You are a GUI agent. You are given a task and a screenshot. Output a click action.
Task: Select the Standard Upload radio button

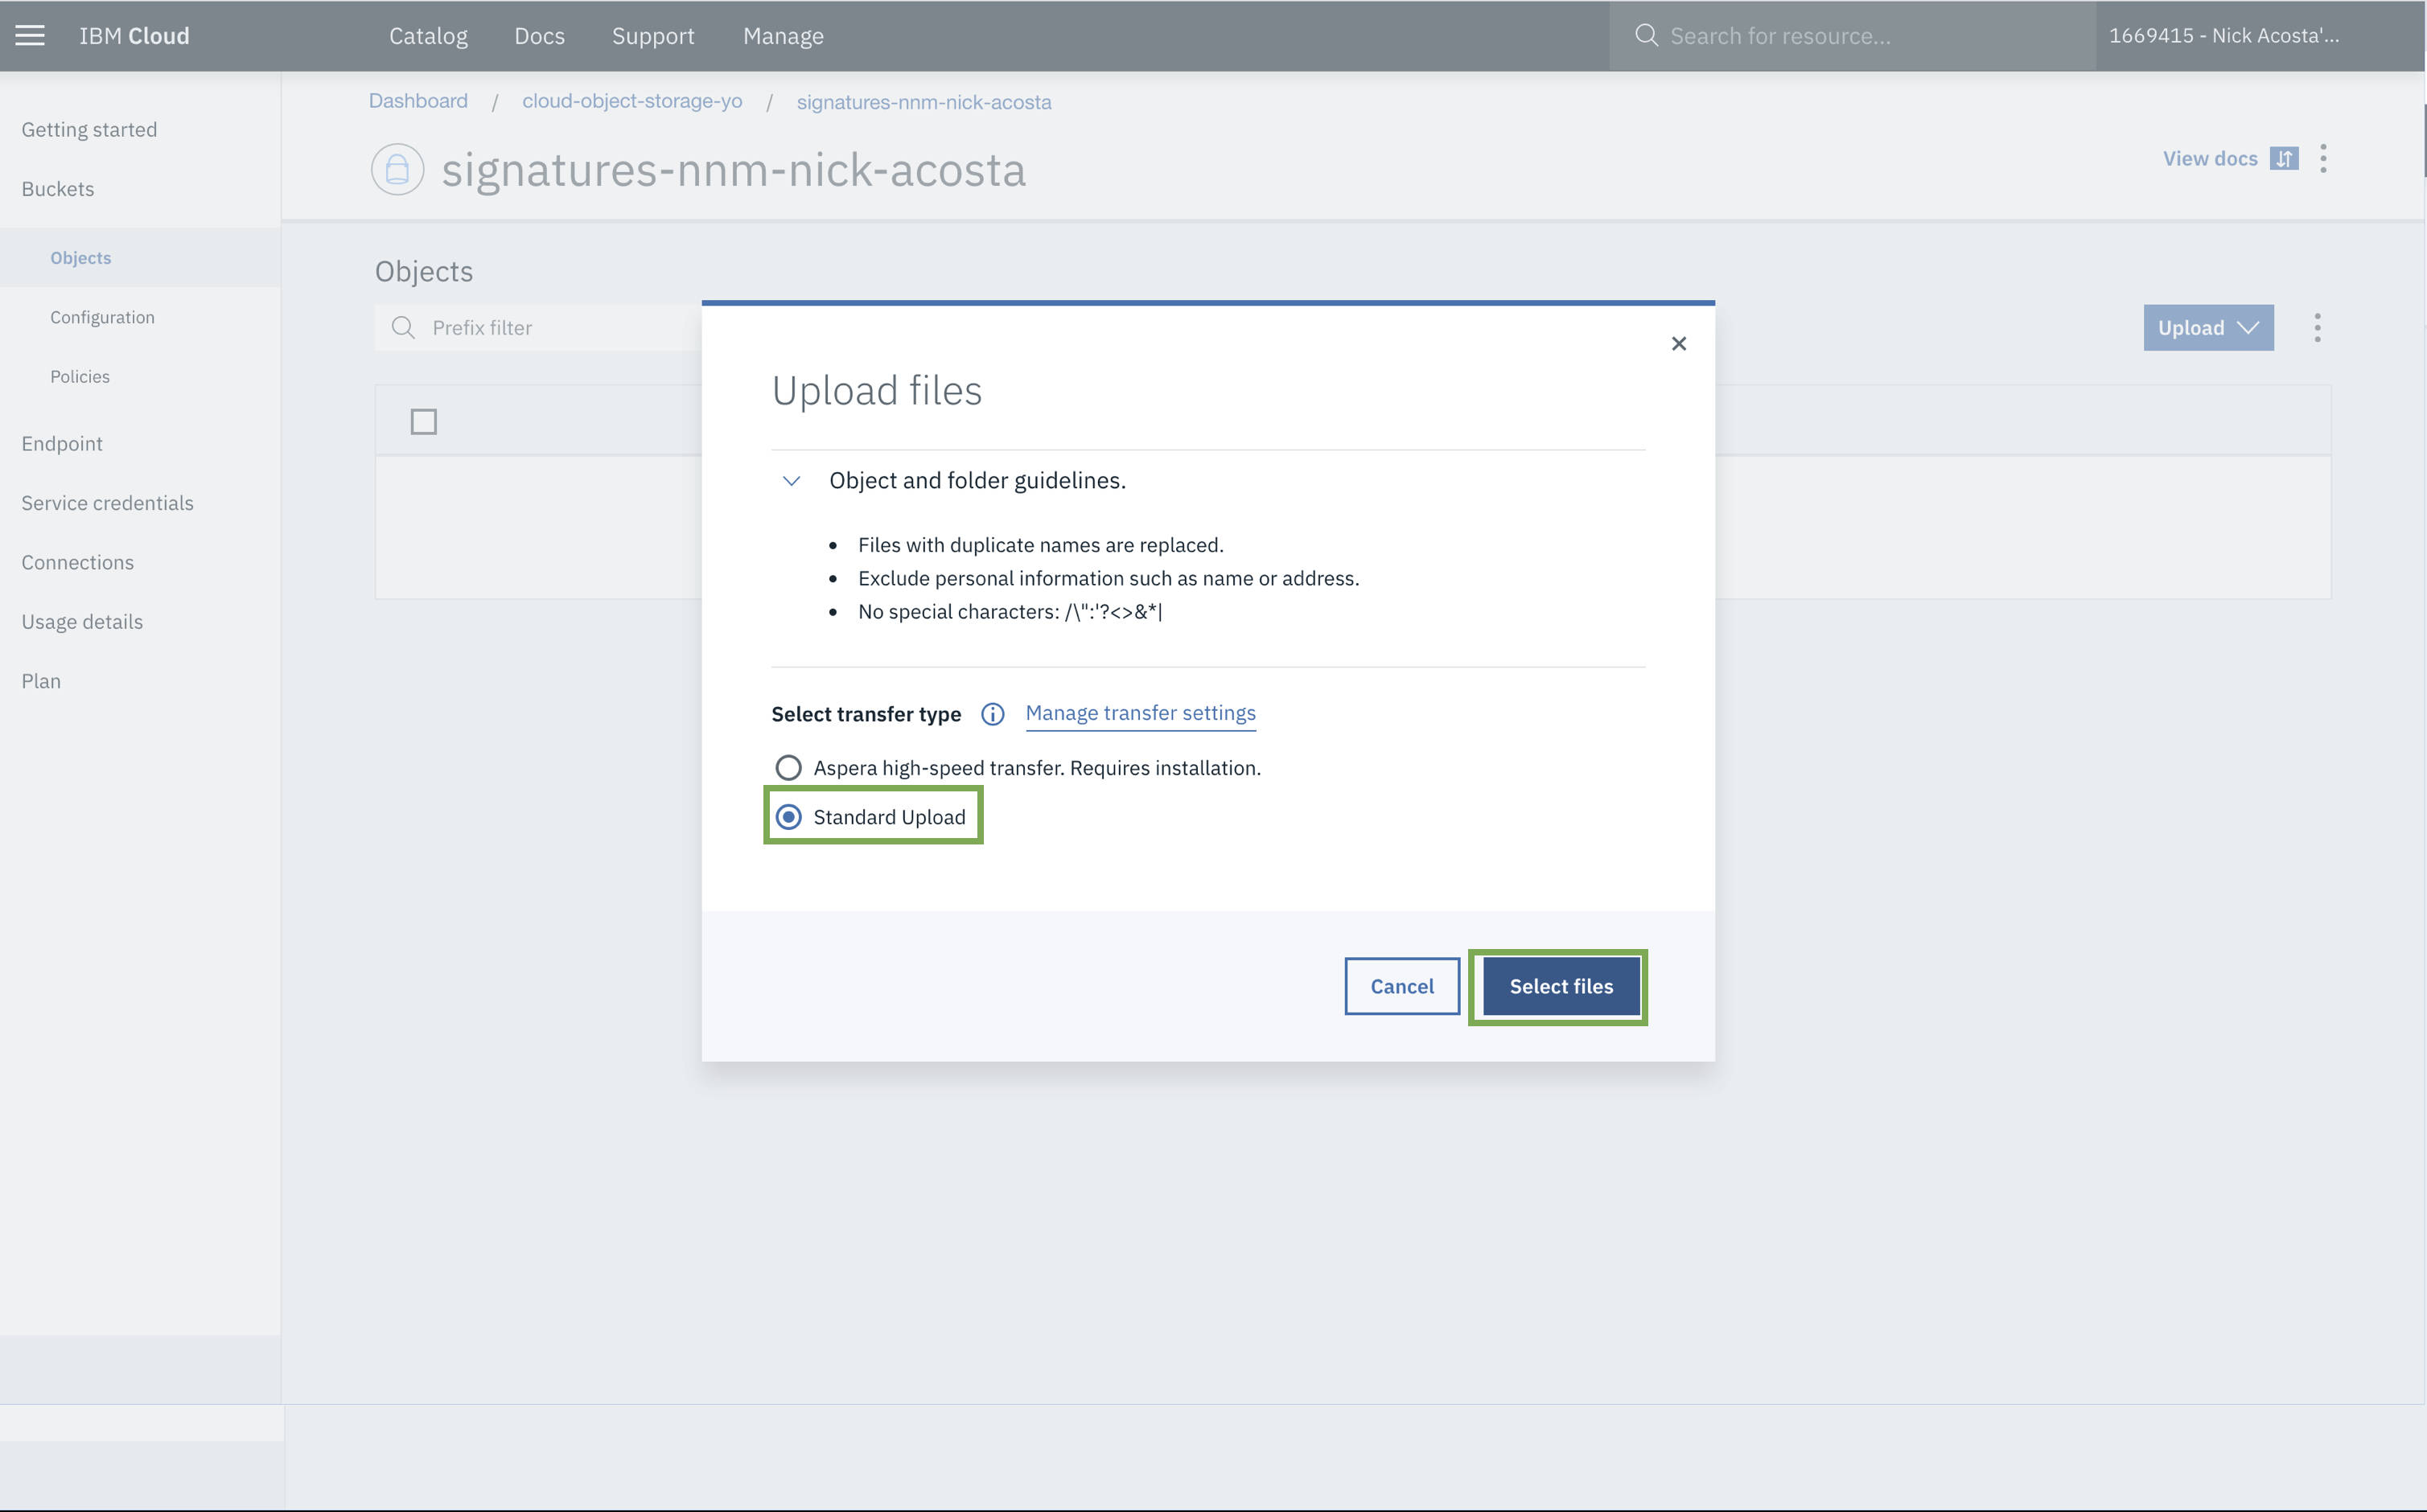(x=788, y=817)
